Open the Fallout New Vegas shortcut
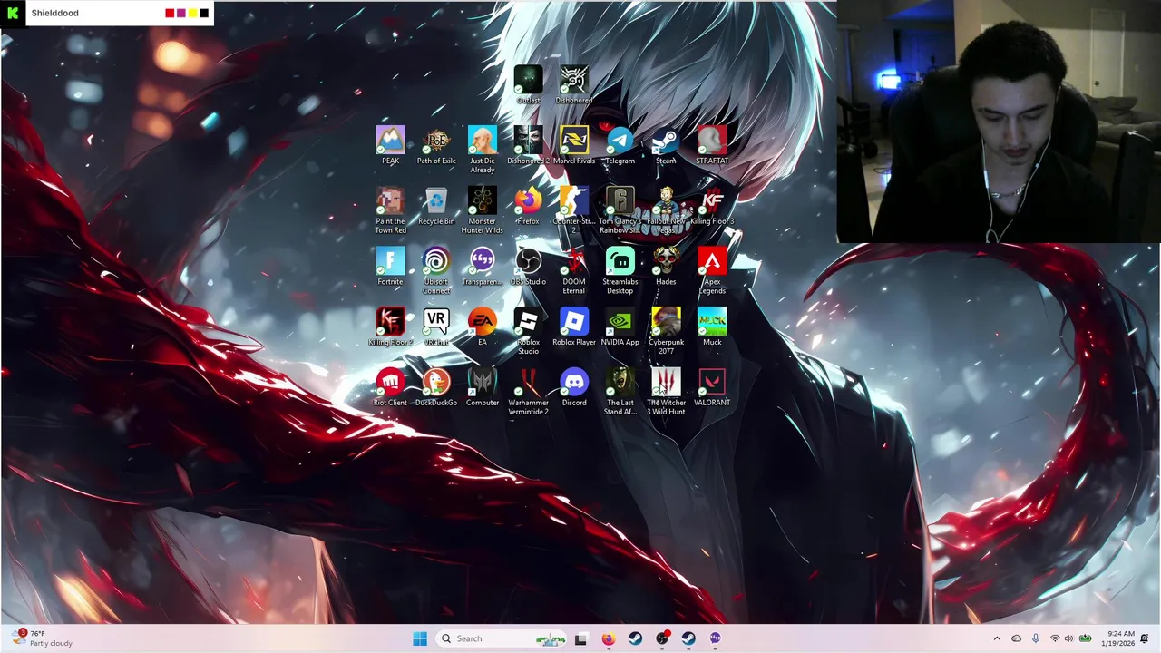The width and height of the screenshot is (1161, 653). 666,210
